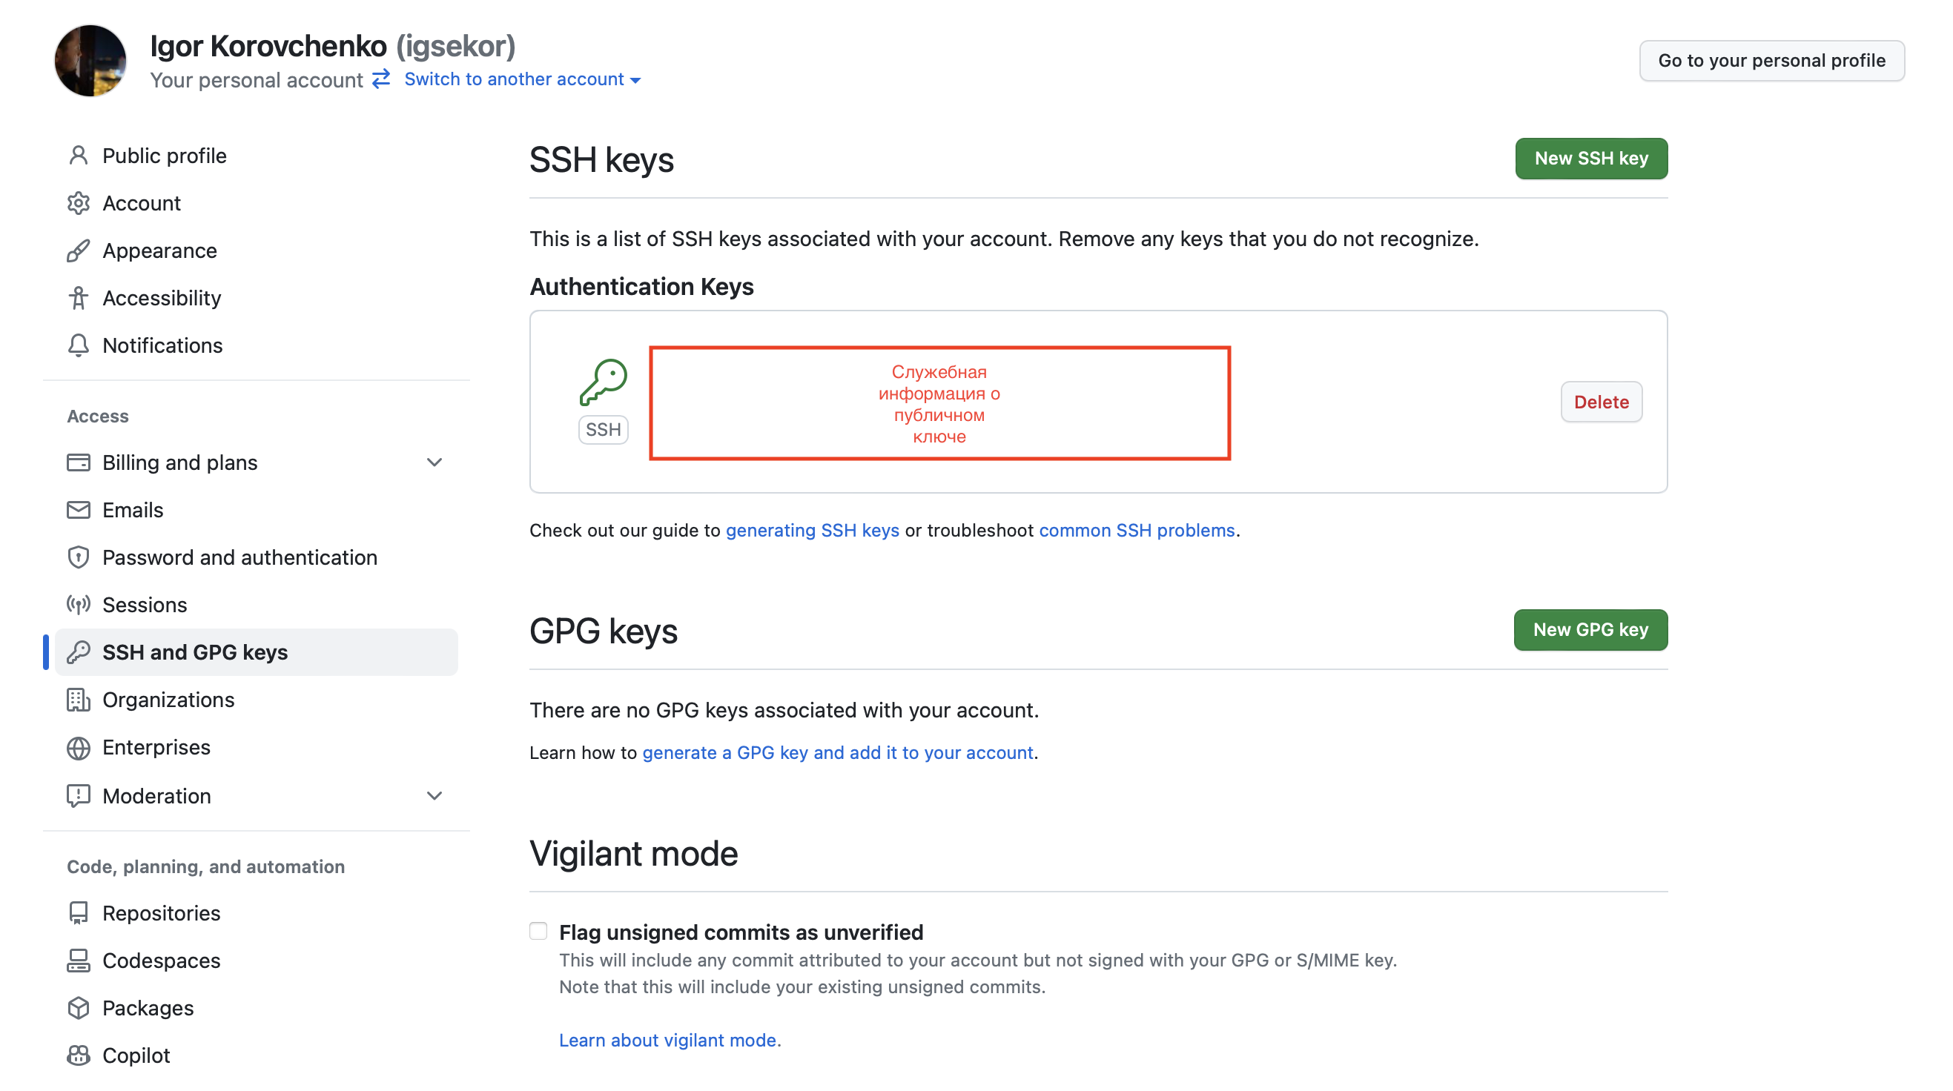Click the New GPG key button
Viewport: 1953px width, 1091px height.
pos(1590,629)
